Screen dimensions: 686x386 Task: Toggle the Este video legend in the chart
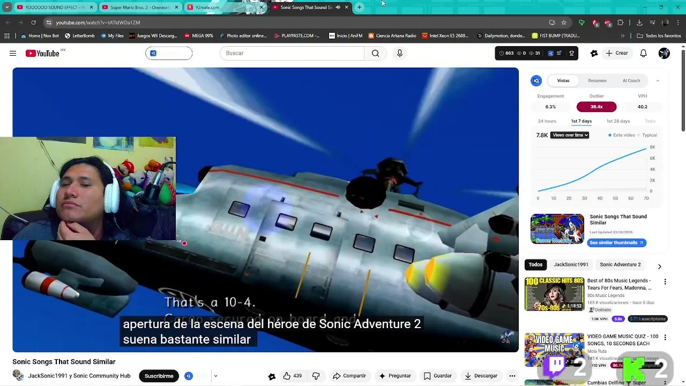click(622, 135)
